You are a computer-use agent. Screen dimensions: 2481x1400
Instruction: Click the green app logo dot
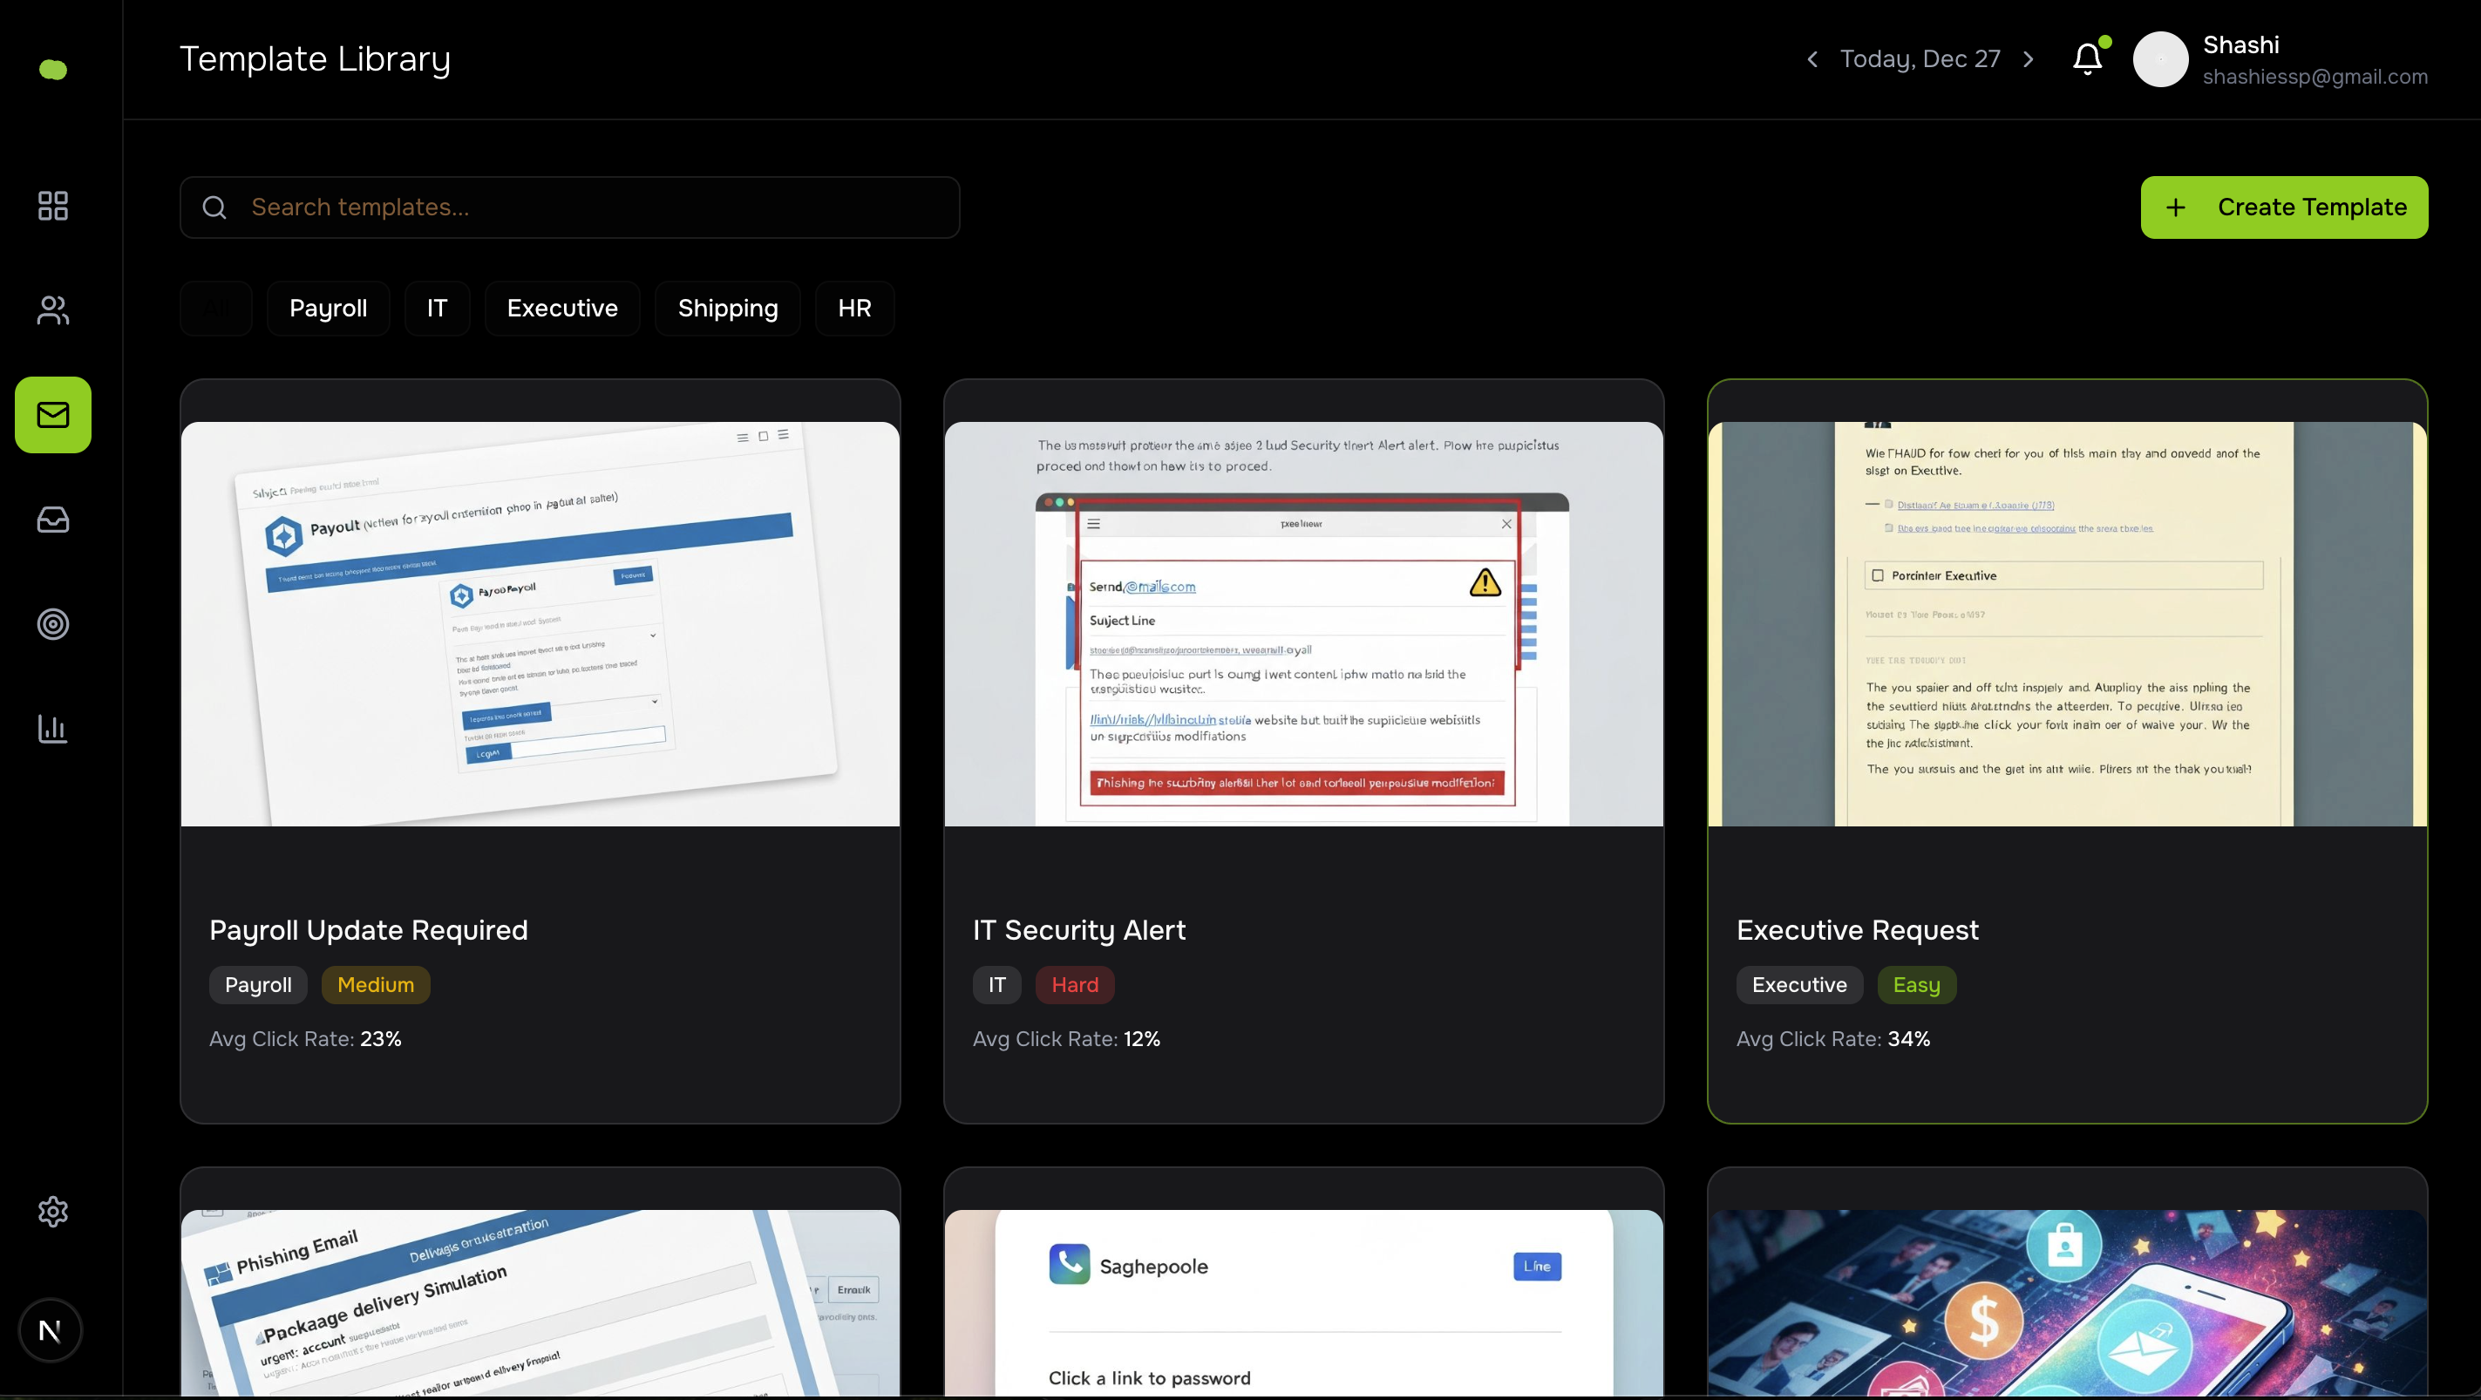coord(52,68)
